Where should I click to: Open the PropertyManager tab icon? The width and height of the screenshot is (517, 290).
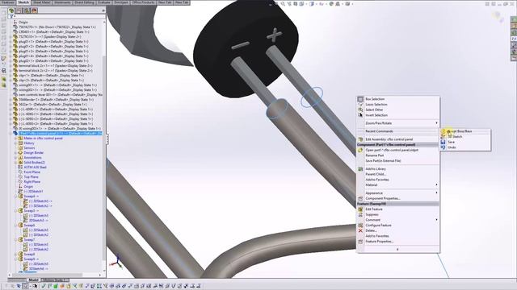click(19, 10)
